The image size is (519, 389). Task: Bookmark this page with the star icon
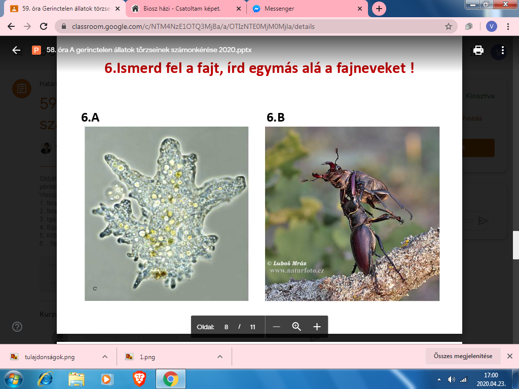point(448,26)
